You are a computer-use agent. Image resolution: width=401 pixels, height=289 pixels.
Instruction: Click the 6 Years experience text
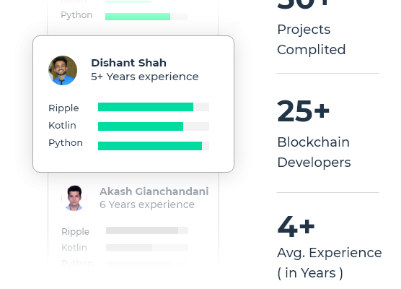[147, 204]
